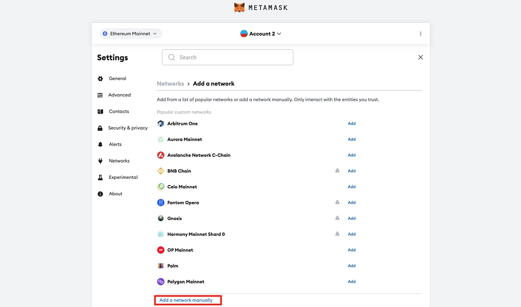This screenshot has height=307, width=521.
Task: Open the Account 2 selector dropdown
Action: tap(261, 33)
